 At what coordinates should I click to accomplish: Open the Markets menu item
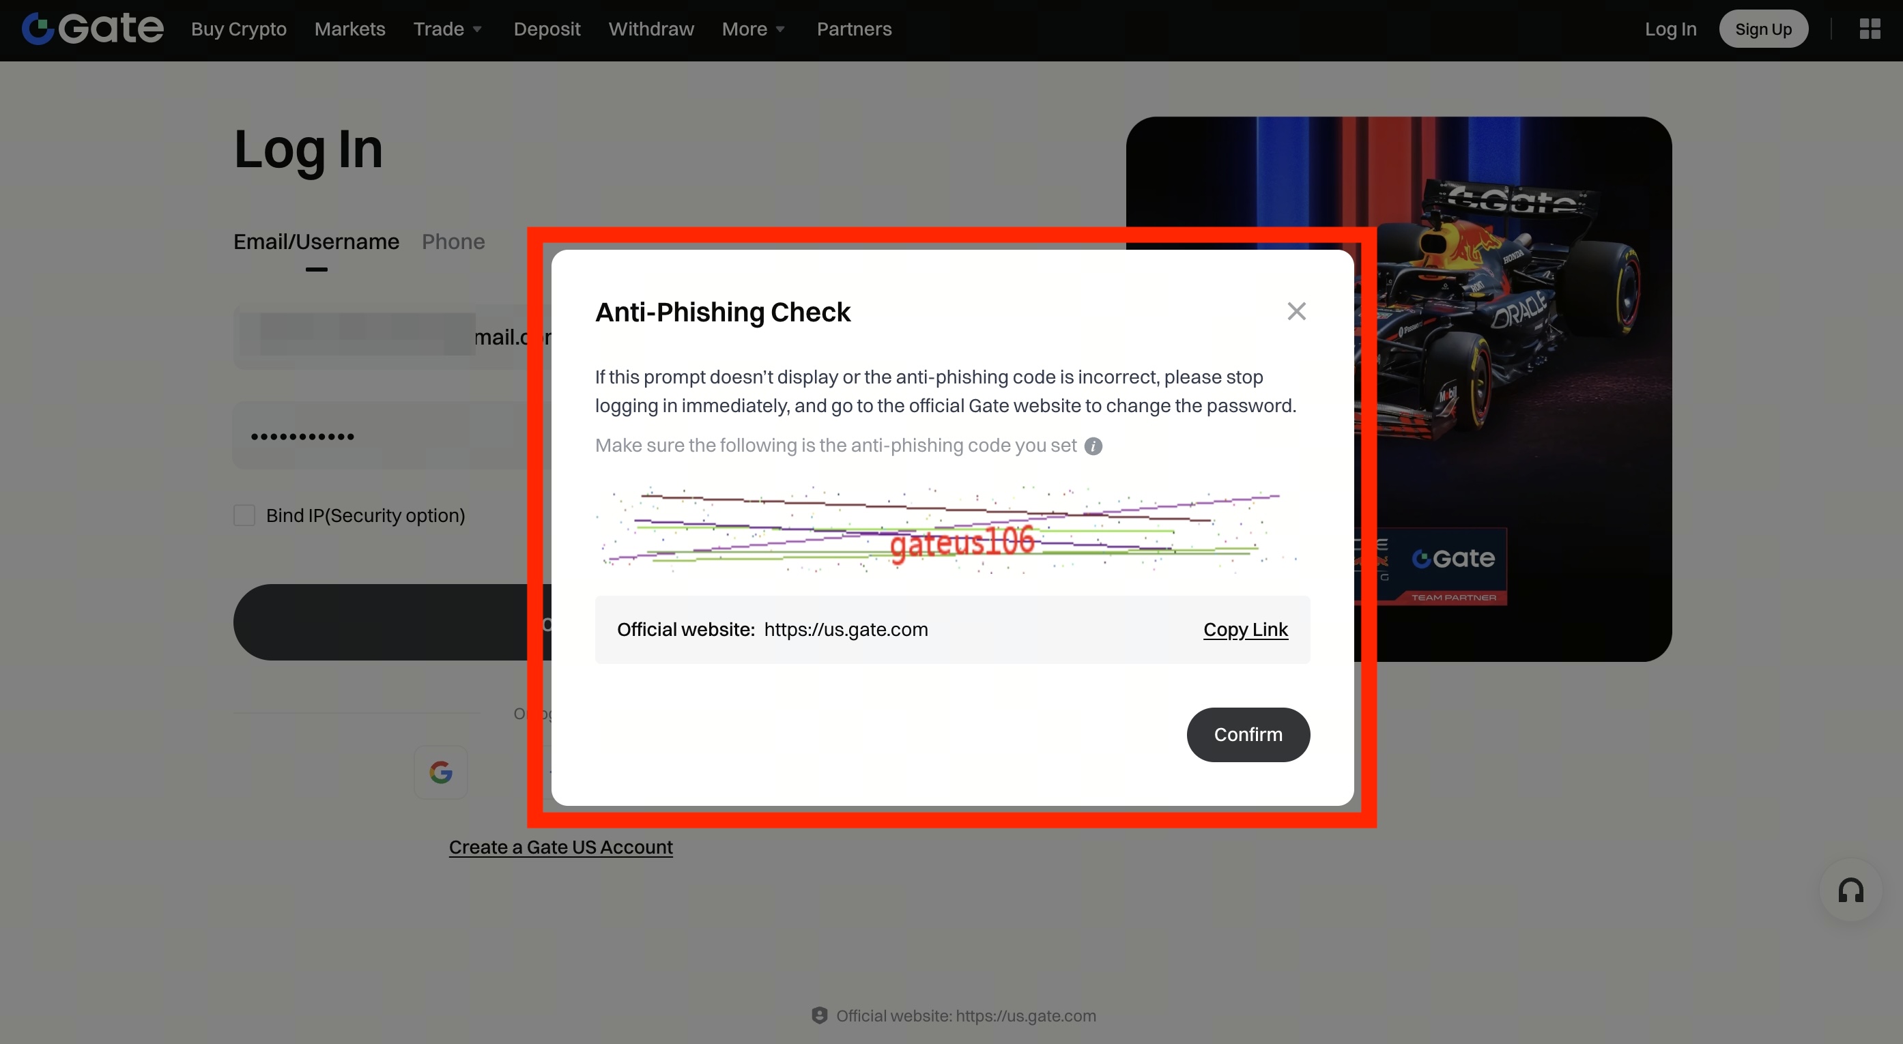(x=349, y=29)
